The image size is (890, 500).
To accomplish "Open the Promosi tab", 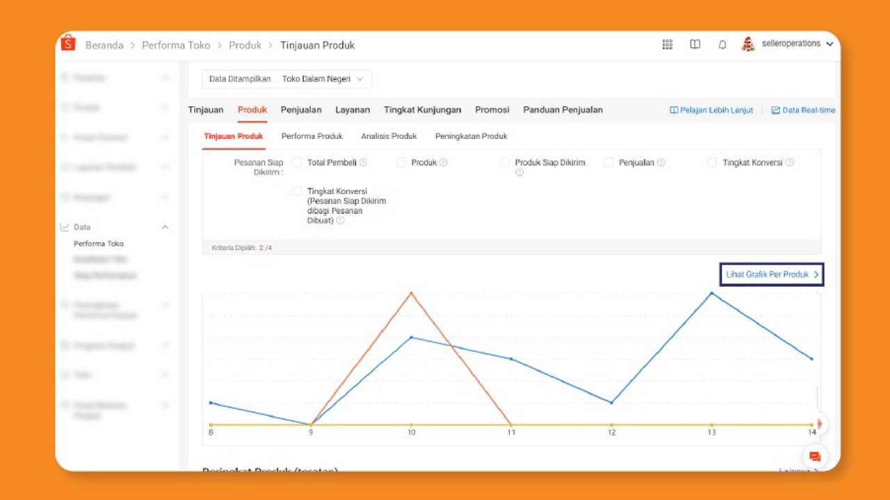I will 492,110.
